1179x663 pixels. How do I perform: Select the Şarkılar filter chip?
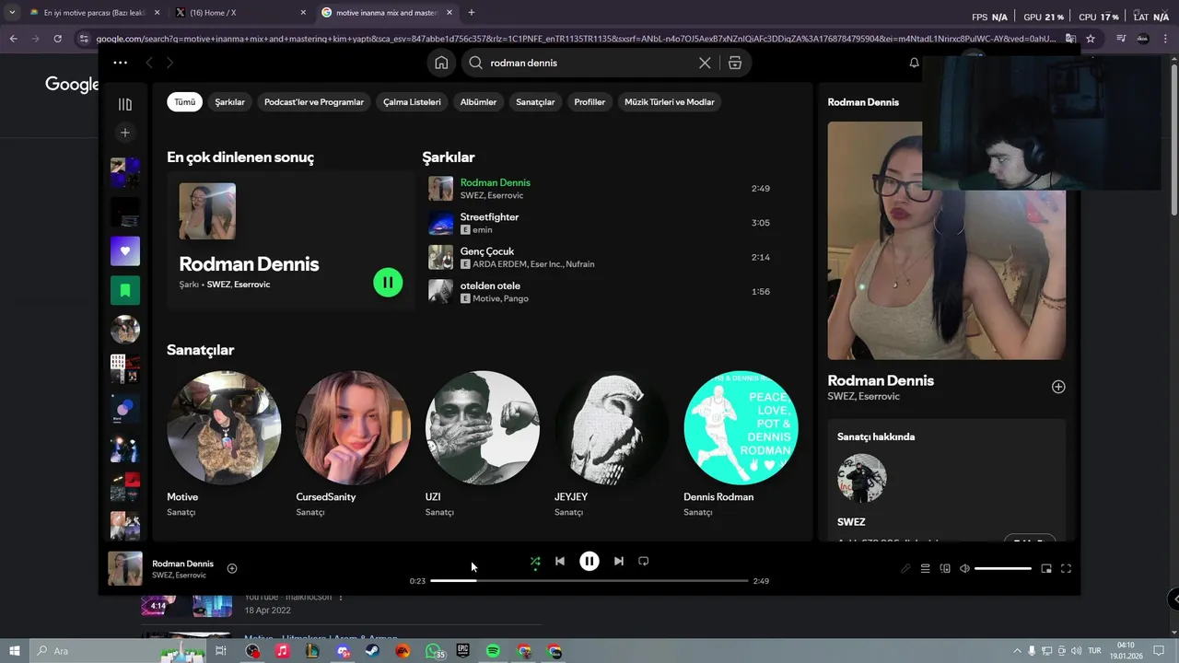230,102
